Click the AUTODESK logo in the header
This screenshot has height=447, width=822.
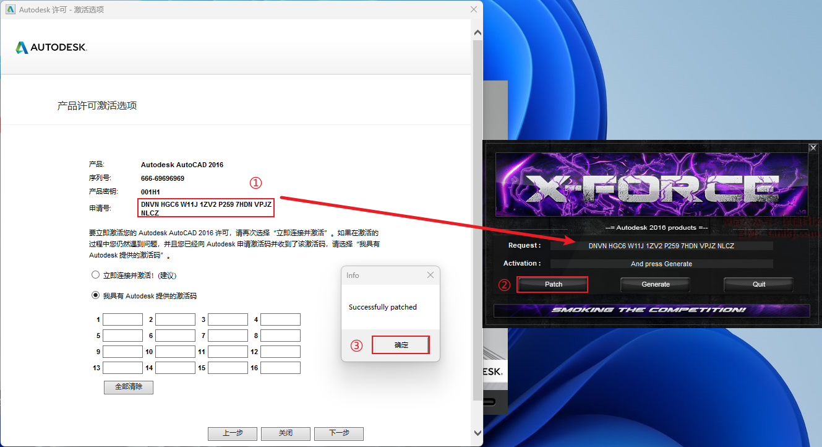coord(51,48)
